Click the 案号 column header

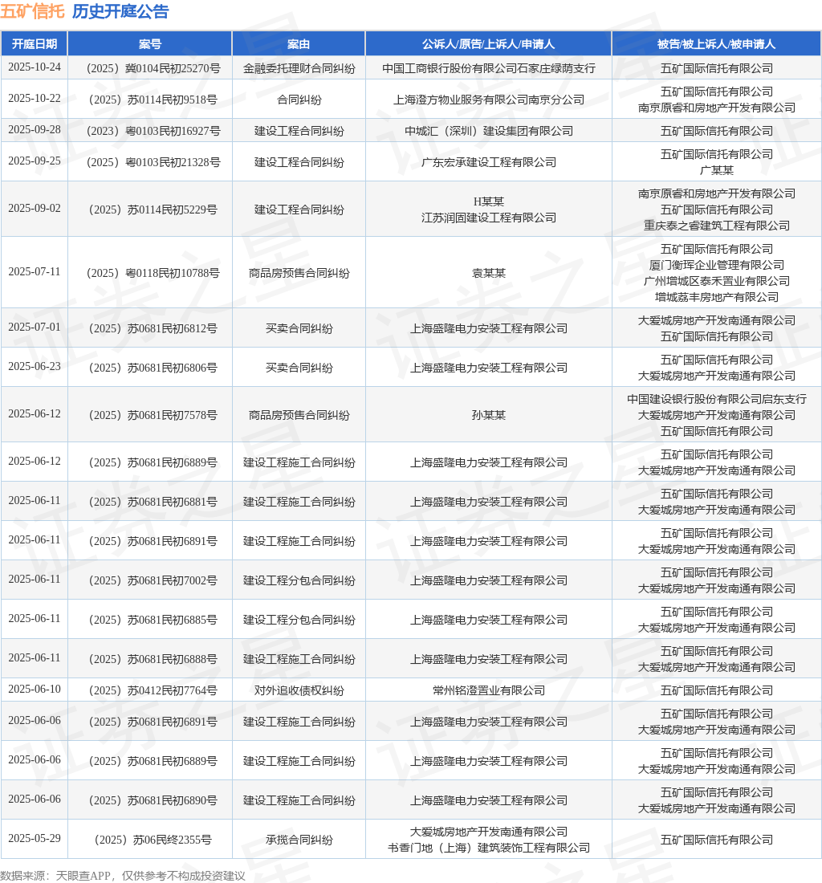click(150, 44)
